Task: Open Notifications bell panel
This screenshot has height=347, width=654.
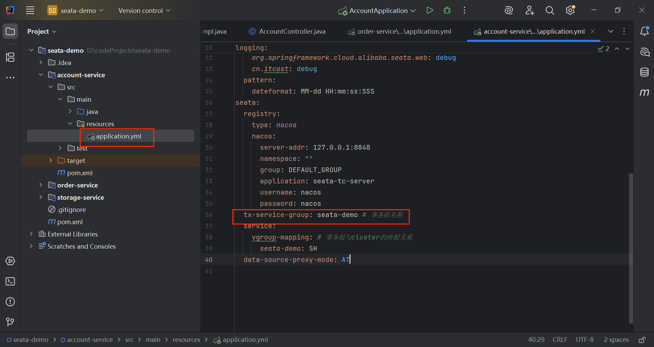Action: tap(644, 31)
